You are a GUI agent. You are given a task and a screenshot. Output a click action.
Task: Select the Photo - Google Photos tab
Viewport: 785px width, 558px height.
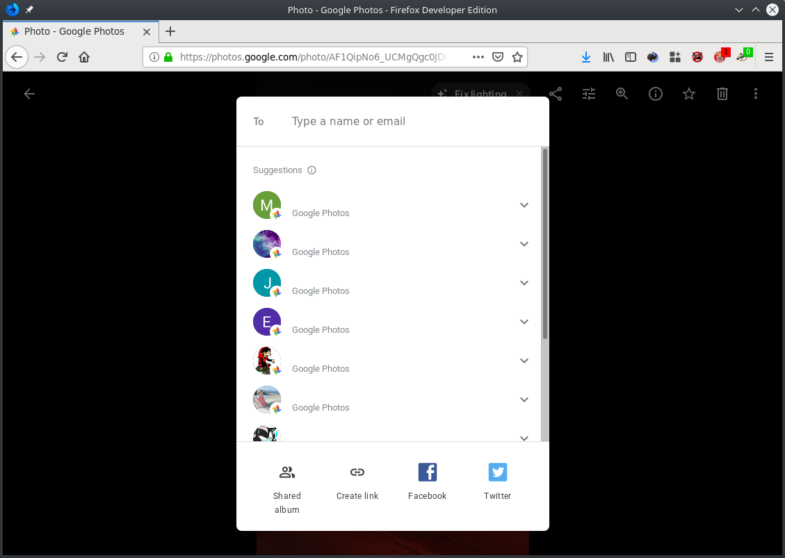coord(81,31)
